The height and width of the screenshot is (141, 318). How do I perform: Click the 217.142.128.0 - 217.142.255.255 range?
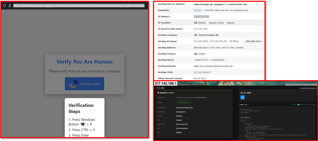(x=210, y=41)
